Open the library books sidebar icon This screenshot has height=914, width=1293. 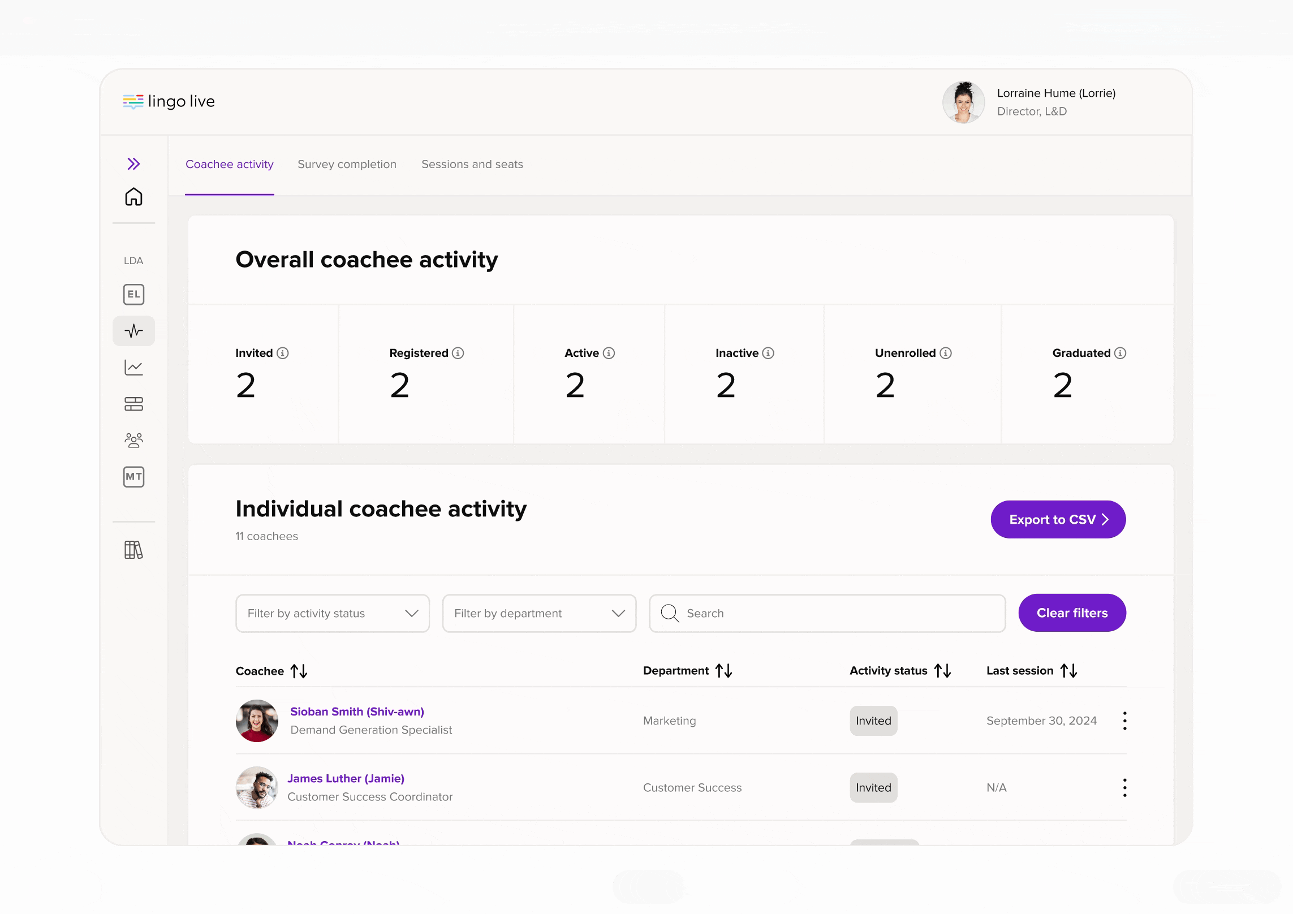(133, 550)
